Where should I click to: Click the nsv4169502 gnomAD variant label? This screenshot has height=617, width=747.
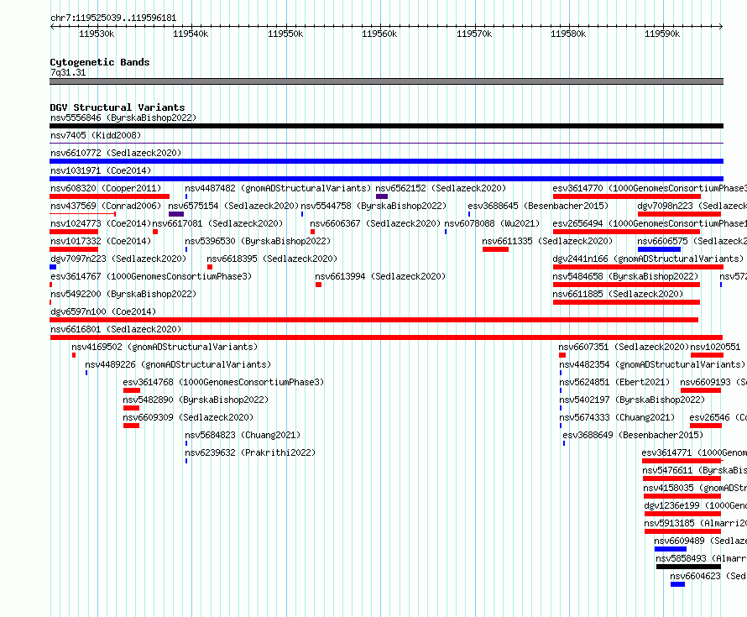click(x=165, y=347)
